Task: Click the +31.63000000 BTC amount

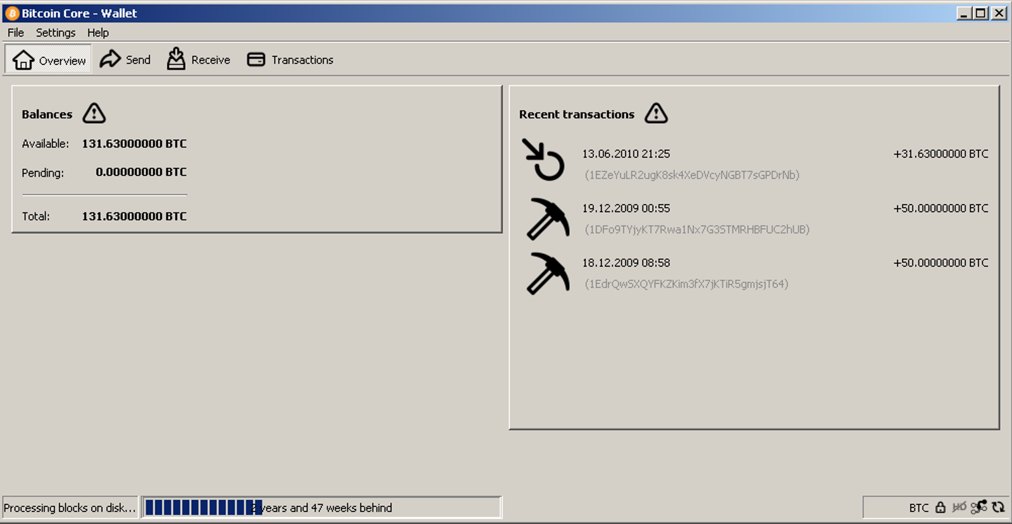Action: point(941,154)
